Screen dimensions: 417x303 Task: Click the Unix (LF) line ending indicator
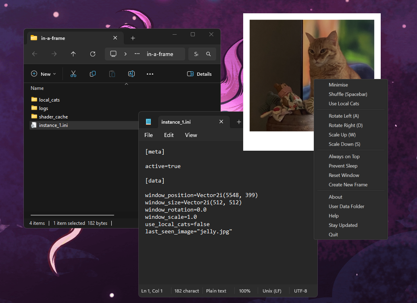tap(272, 291)
